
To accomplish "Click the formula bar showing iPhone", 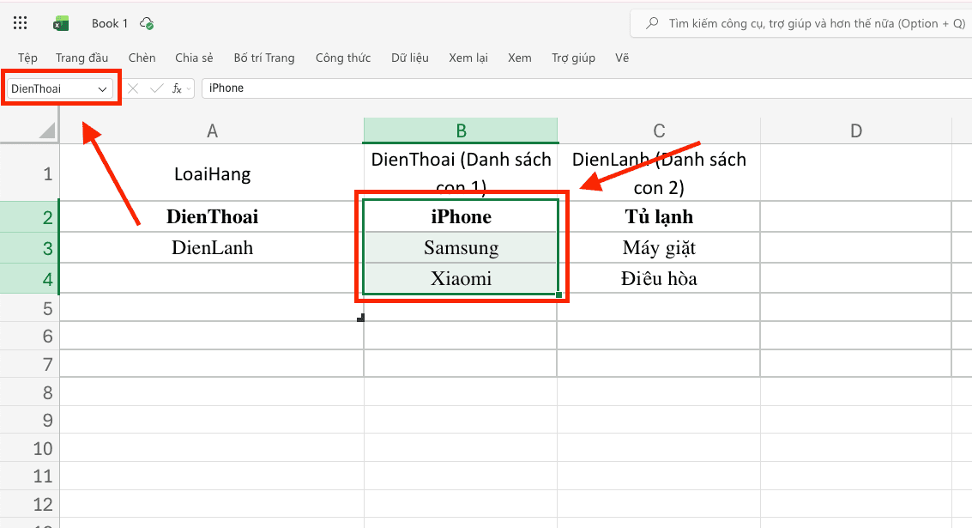I will 587,88.
